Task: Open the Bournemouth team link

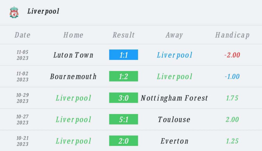Action: 73,76
